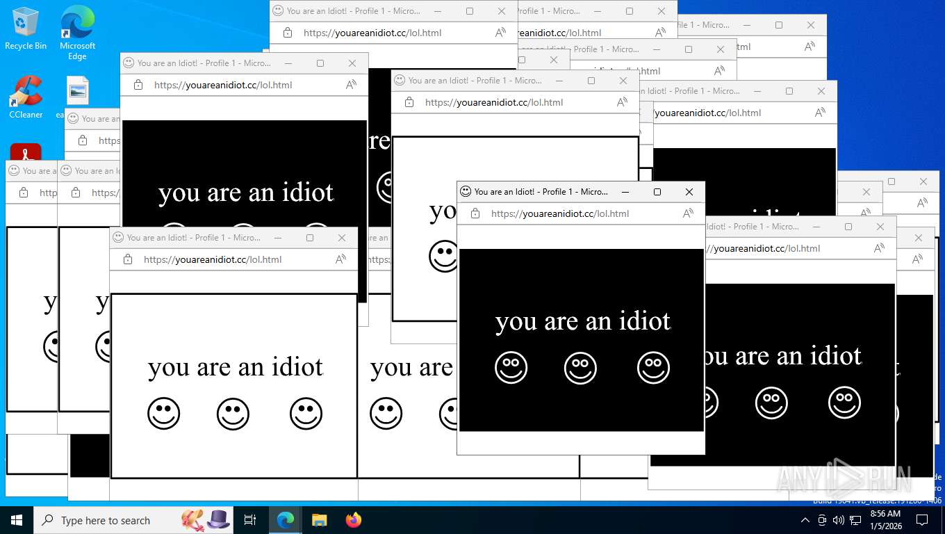The height and width of the screenshot is (534, 945).
Task: Expand the hidden system tray icons chevron
Action: click(805, 520)
